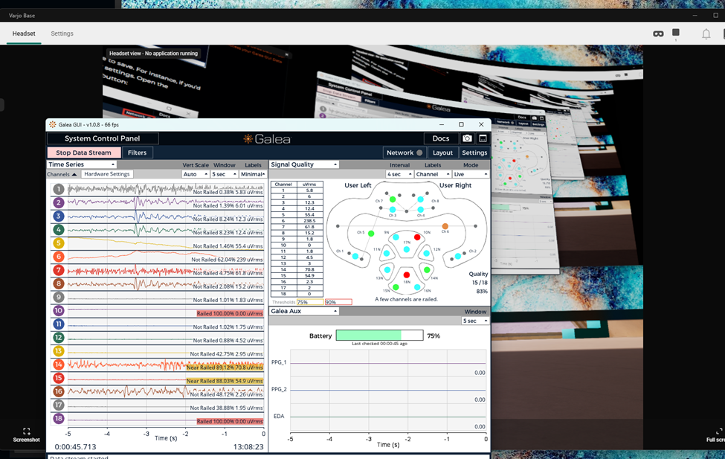This screenshot has height=459, width=725.
Task: Open Time Series 5 sec window dropdown
Action: click(225, 174)
